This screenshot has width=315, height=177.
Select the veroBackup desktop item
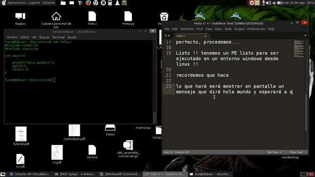290,157
